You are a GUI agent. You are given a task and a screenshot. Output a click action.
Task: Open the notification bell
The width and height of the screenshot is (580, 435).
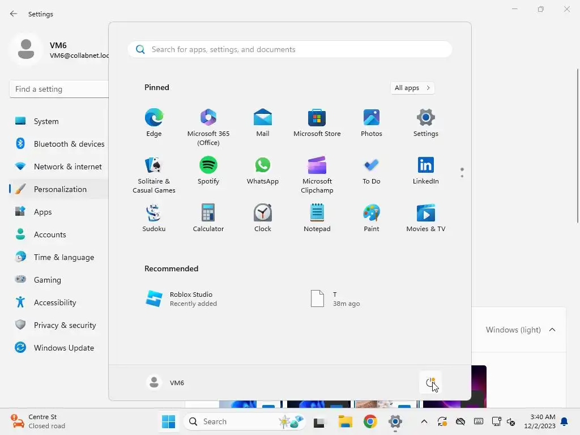pos(565,421)
